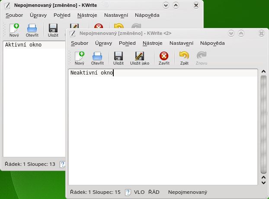Click Uložit icon in back KWrite window

tap(53, 28)
